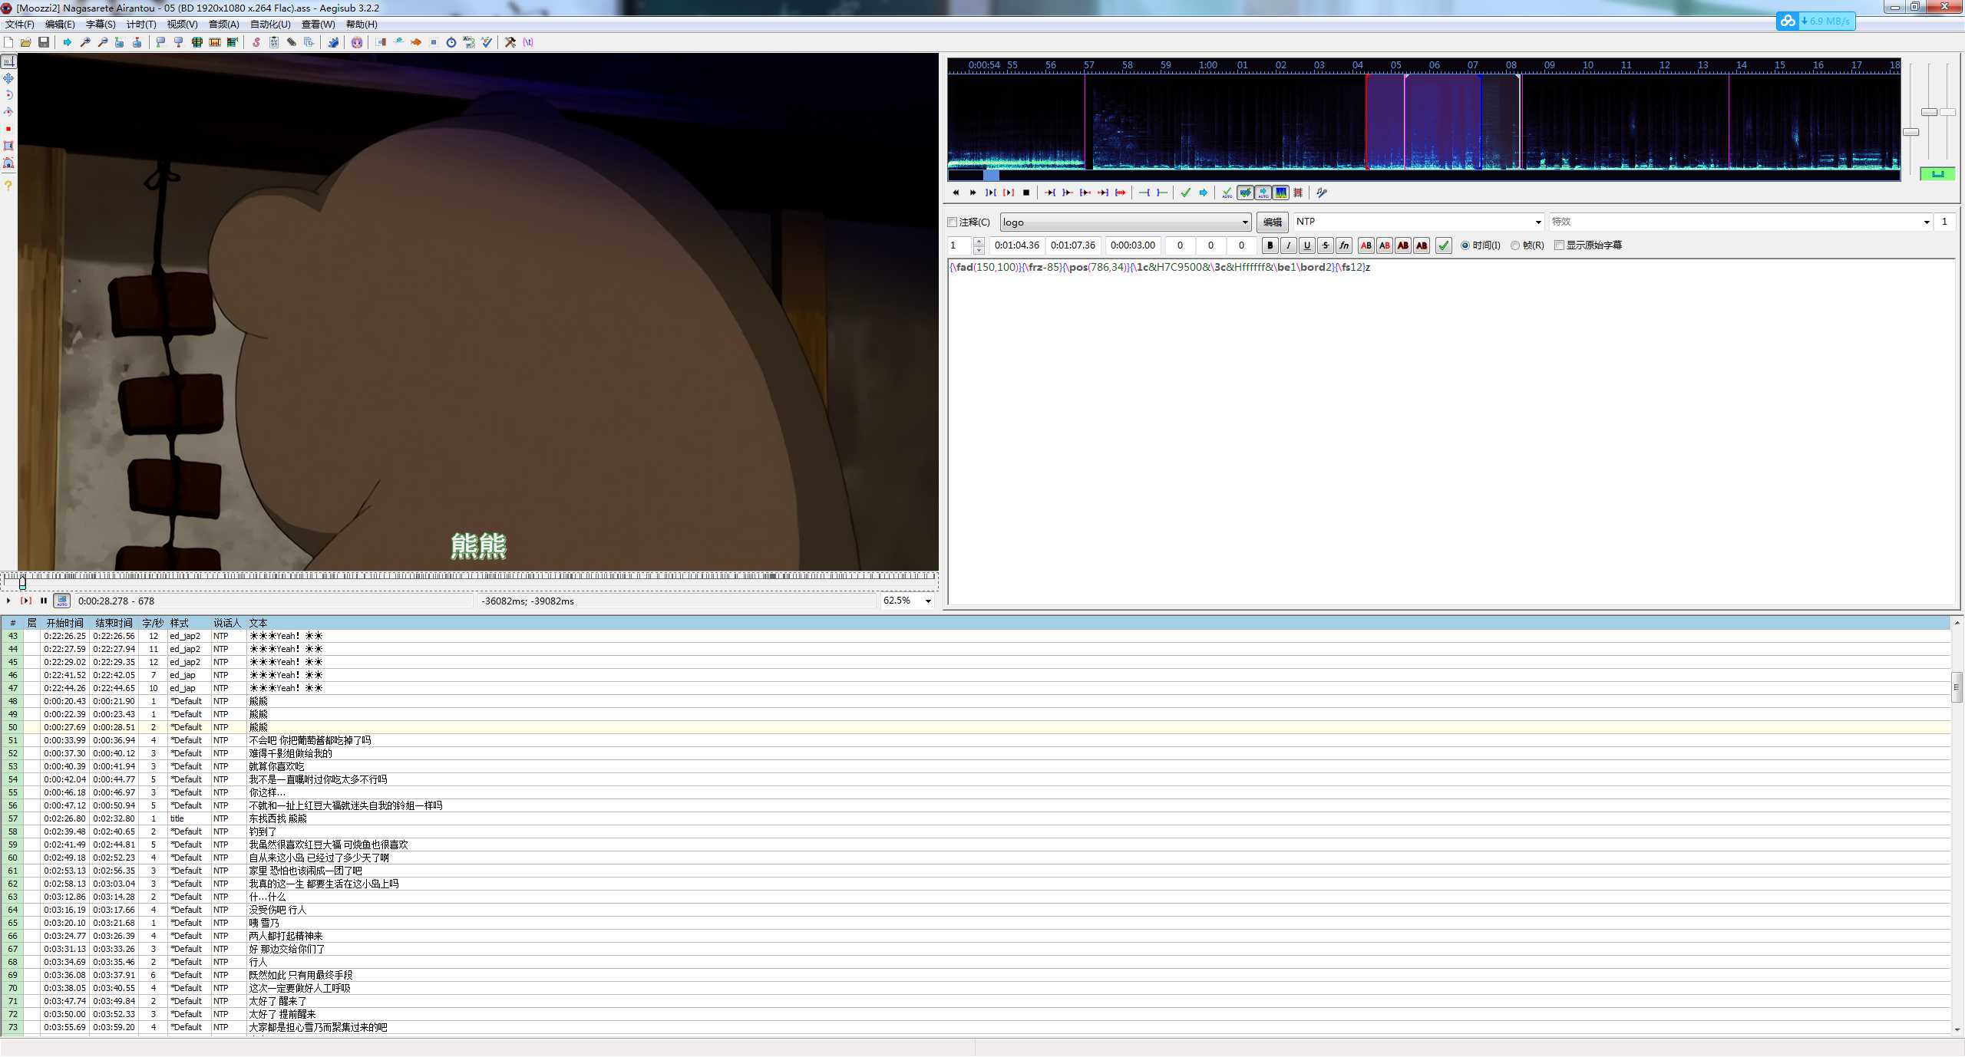This screenshot has width=1965, height=1057.
Task: Open 计时(T) menu
Action: pos(141,25)
